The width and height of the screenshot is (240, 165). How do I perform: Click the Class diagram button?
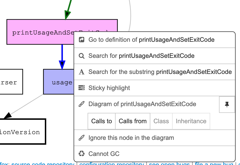[161, 121]
